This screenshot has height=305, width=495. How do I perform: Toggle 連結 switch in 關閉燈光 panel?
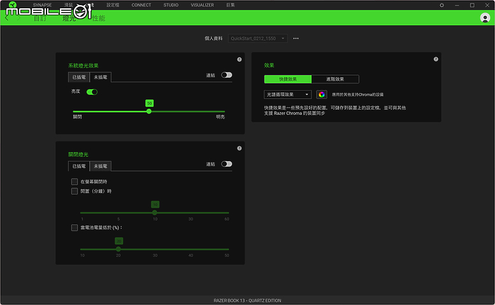[226, 164]
